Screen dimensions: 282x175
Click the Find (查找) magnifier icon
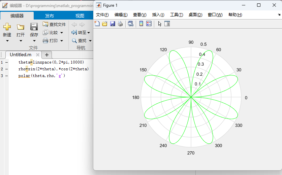[x=74, y=41]
